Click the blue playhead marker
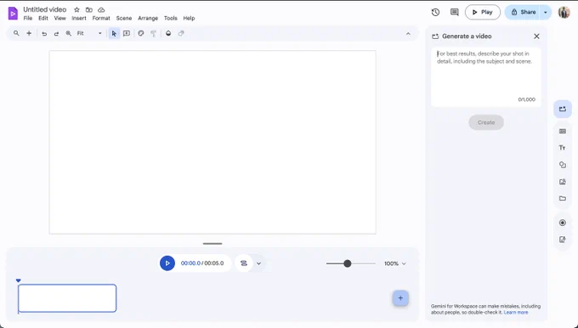The image size is (578, 328). (x=19, y=280)
